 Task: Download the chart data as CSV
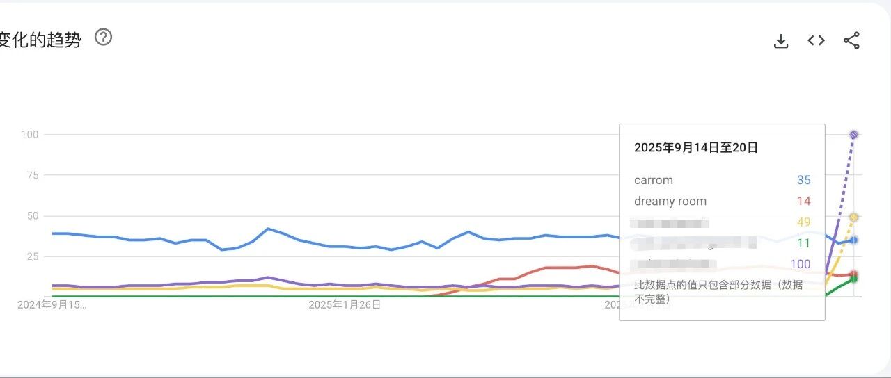coord(781,41)
